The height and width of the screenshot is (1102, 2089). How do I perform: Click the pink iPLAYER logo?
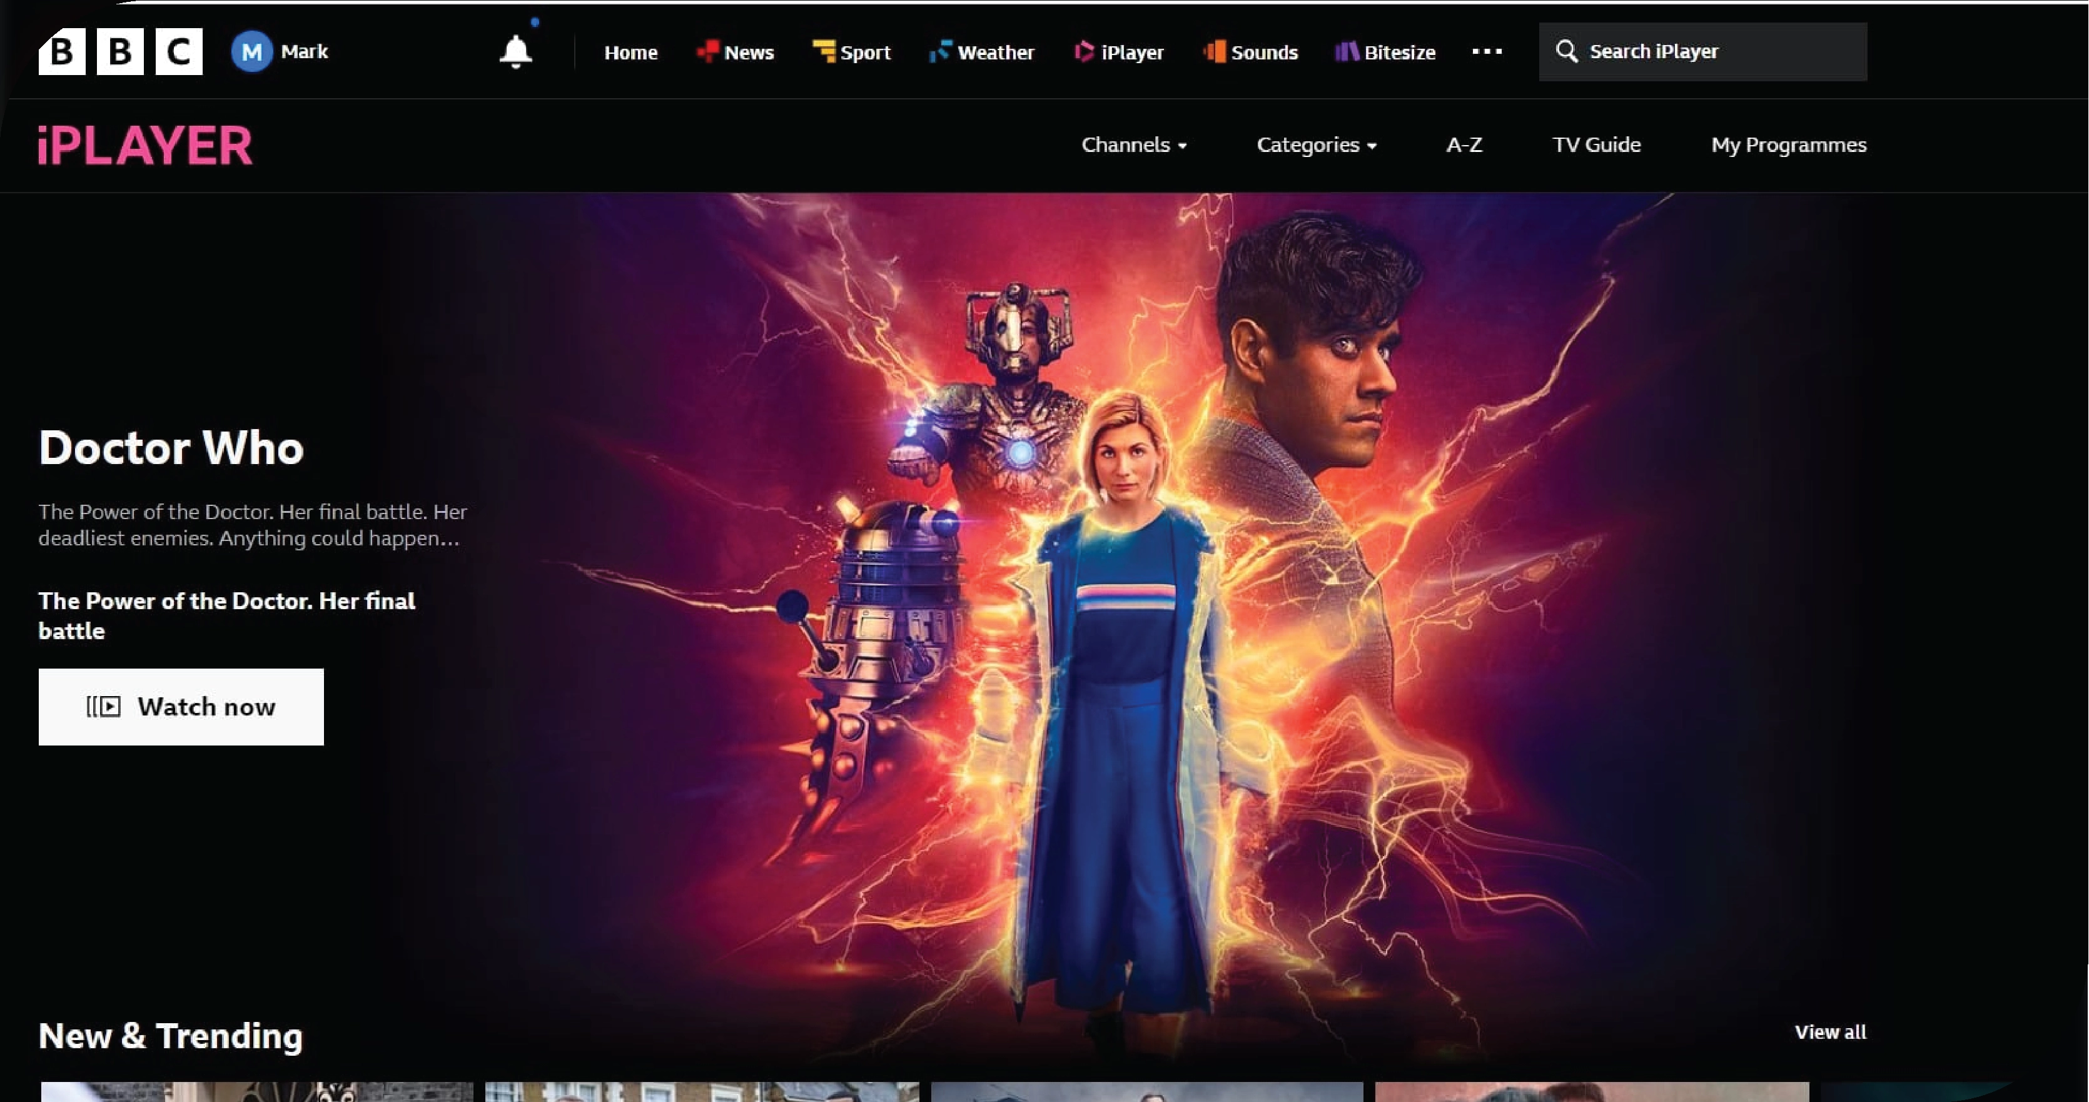pyautogui.click(x=145, y=146)
